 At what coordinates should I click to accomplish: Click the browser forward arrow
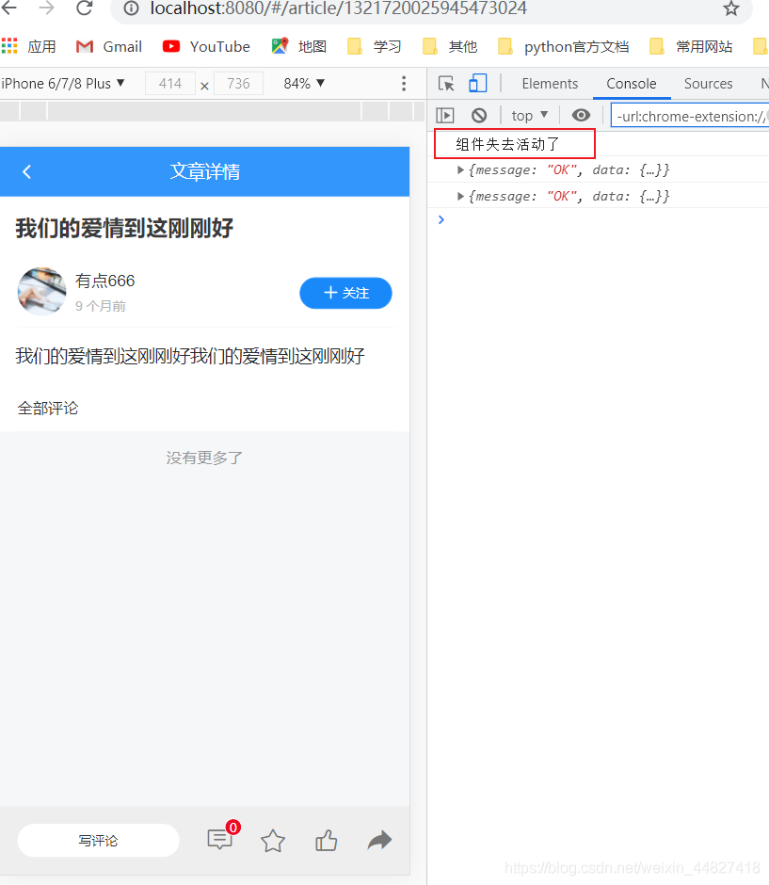click(x=46, y=8)
